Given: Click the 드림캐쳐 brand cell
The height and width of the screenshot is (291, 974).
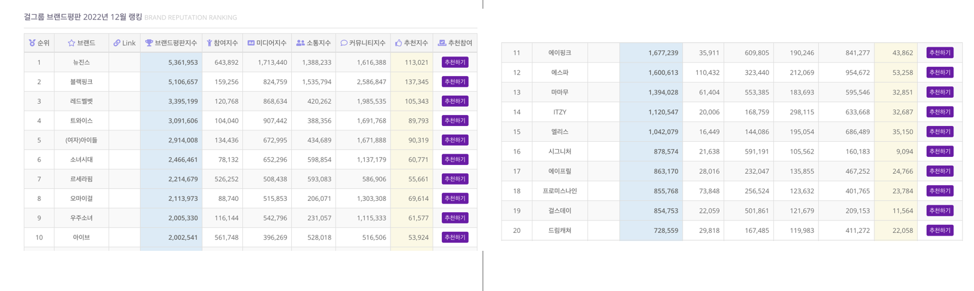Looking at the screenshot, I should click(560, 230).
